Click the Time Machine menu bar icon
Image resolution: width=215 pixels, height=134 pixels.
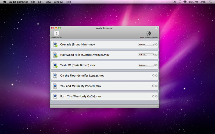[x=180, y=2]
